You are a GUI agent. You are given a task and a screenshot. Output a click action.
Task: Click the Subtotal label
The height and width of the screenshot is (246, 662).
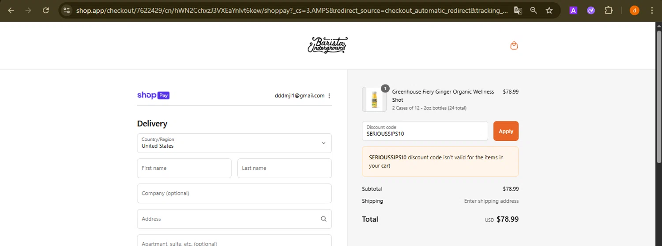372,189
